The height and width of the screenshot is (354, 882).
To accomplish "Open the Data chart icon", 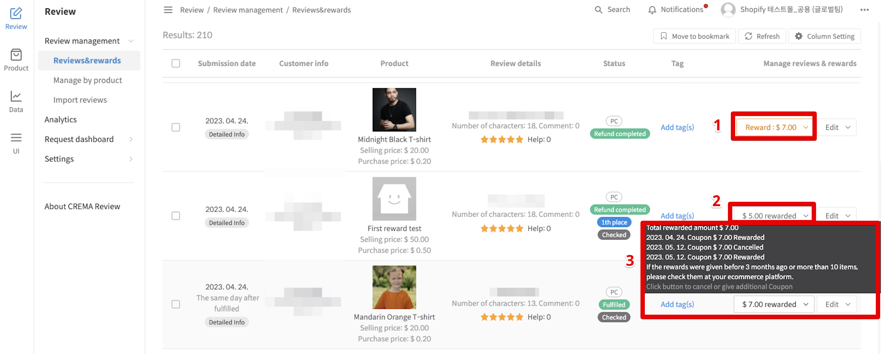I will 16,97.
